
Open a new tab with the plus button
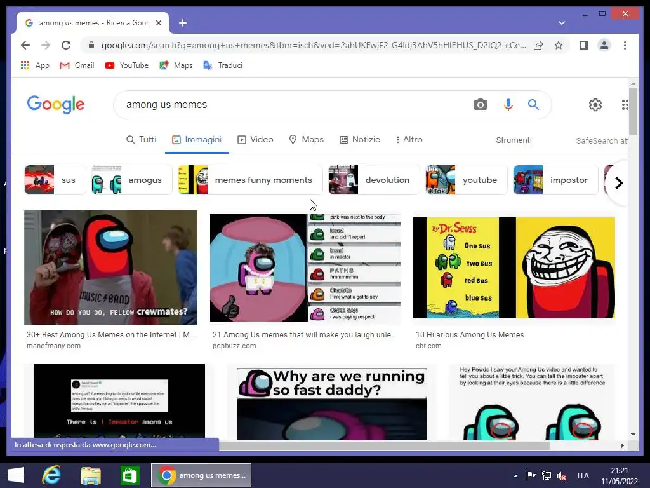point(183,23)
